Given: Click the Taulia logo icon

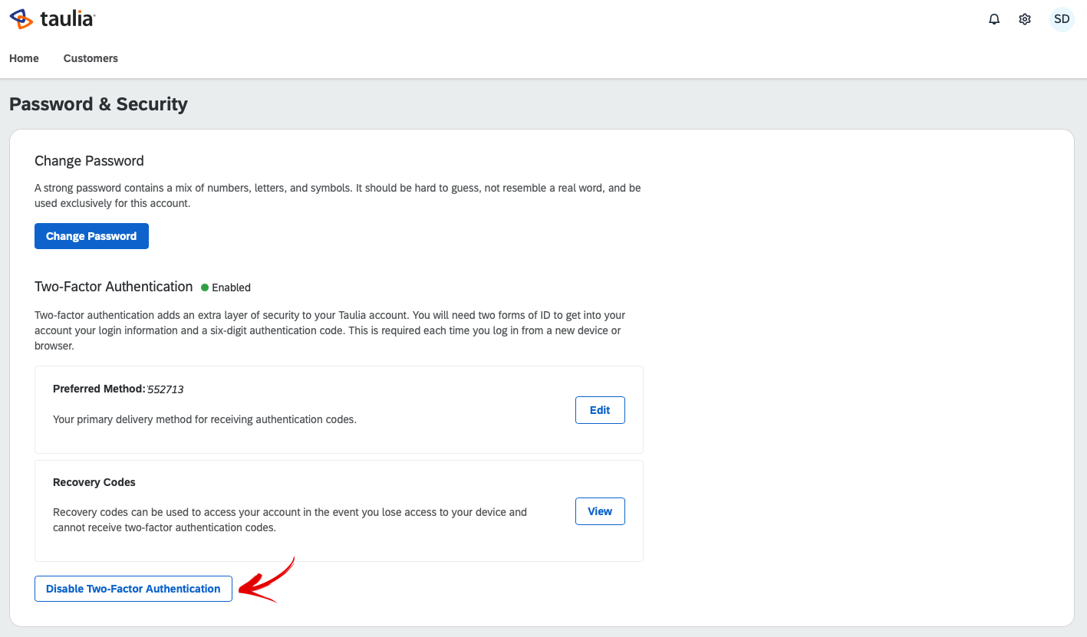Looking at the screenshot, I should [x=21, y=19].
